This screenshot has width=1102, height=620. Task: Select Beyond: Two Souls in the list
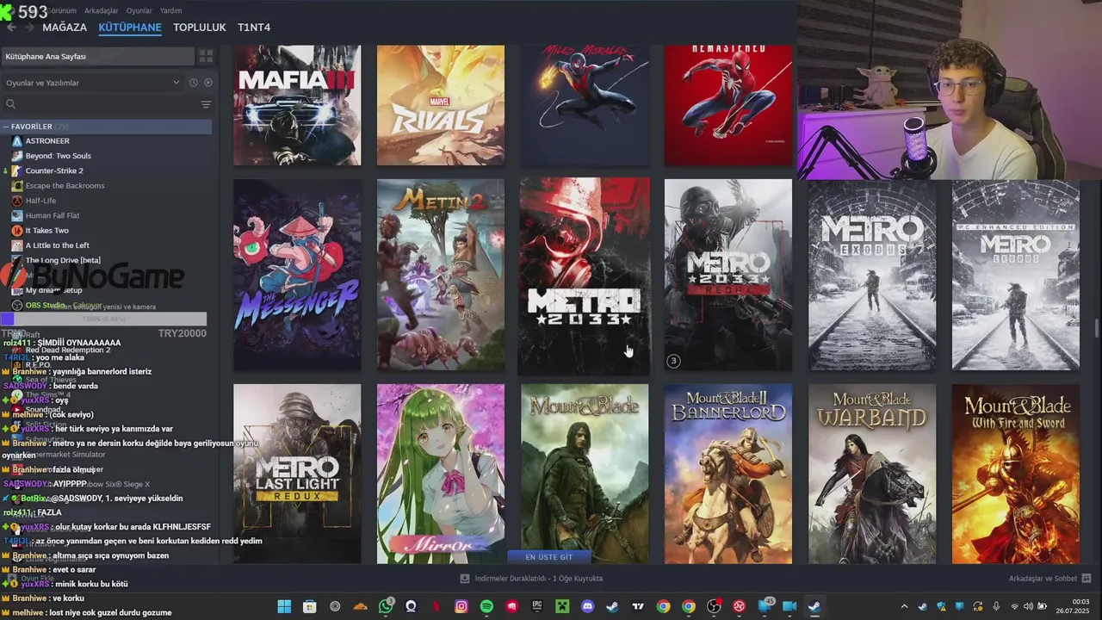click(x=58, y=156)
